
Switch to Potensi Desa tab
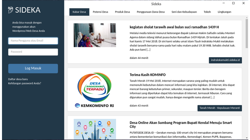tap(100, 12)
